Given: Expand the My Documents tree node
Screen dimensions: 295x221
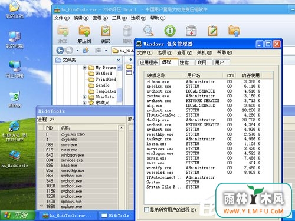Looking at the screenshot, I should [x=84, y=68].
